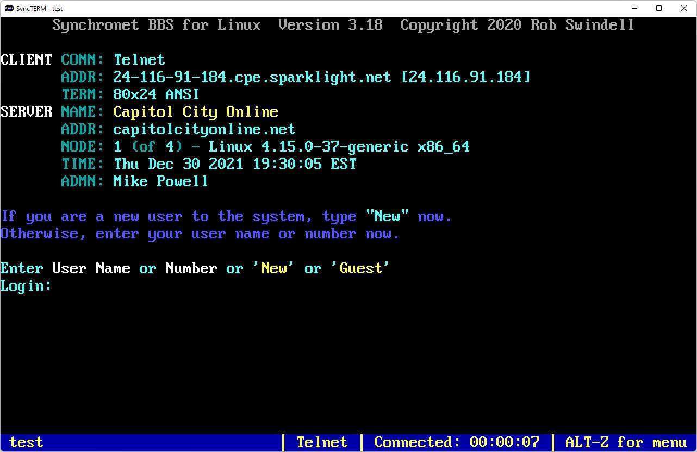Maximize the SyncTERM window
Screen dimensions: 697x452
click(659, 8)
